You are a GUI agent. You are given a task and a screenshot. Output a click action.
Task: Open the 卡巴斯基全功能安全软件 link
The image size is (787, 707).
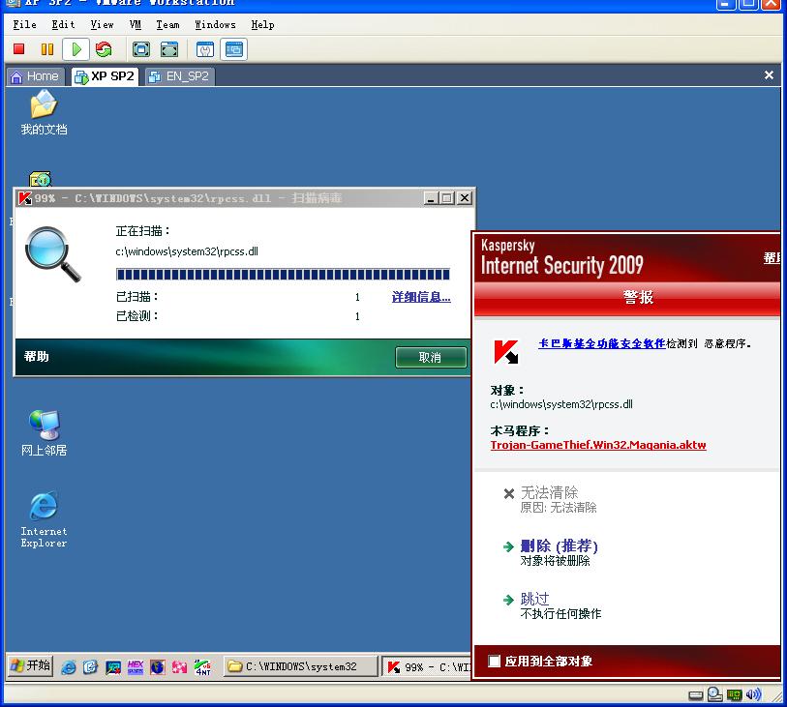pos(602,343)
